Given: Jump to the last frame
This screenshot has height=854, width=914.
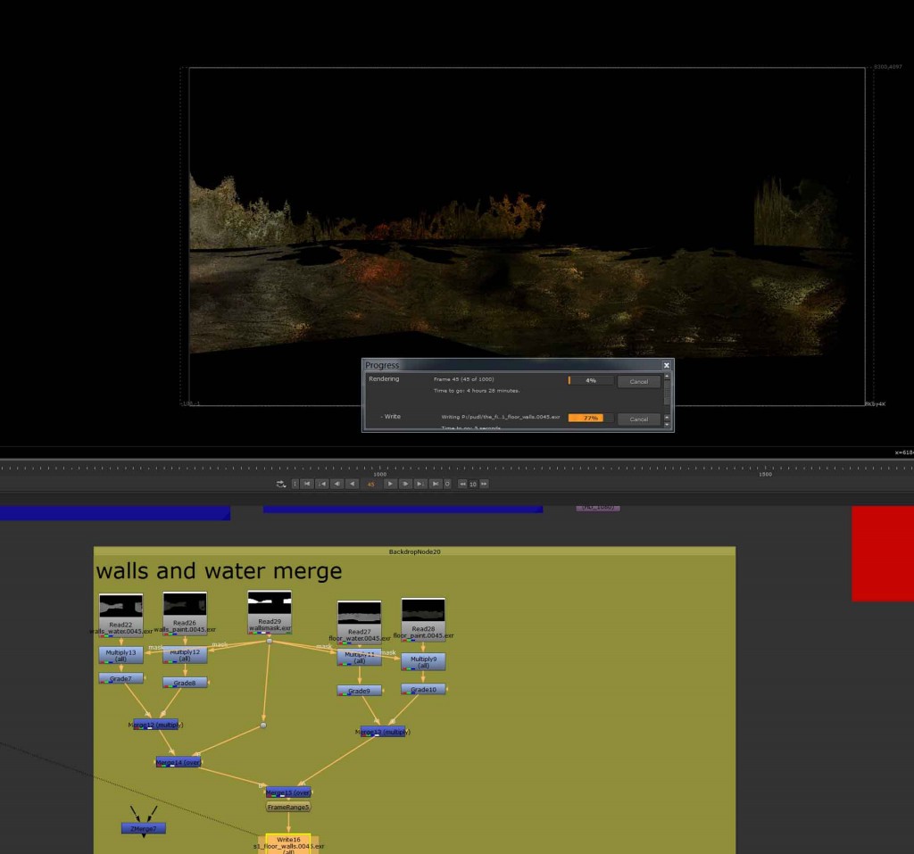Looking at the screenshot, I should [435, 484].
